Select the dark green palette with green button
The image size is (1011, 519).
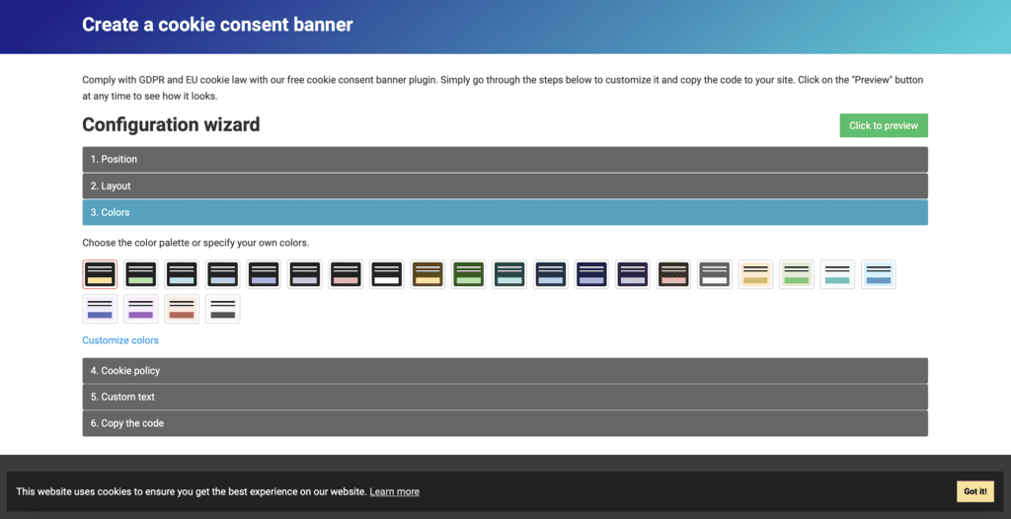(469, 274)
